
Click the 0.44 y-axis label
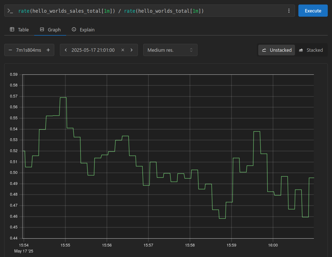[x=14, y=238]
